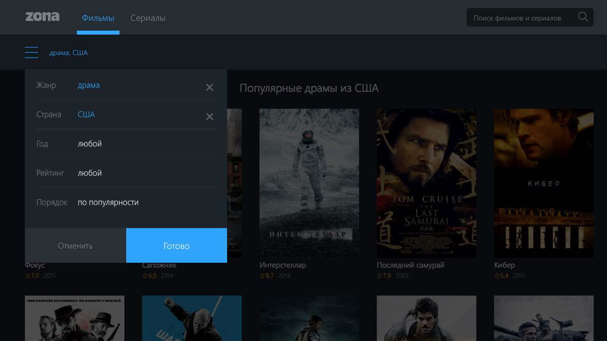Open the Рейтинг любой selector
607x341 pixels.
126,173
